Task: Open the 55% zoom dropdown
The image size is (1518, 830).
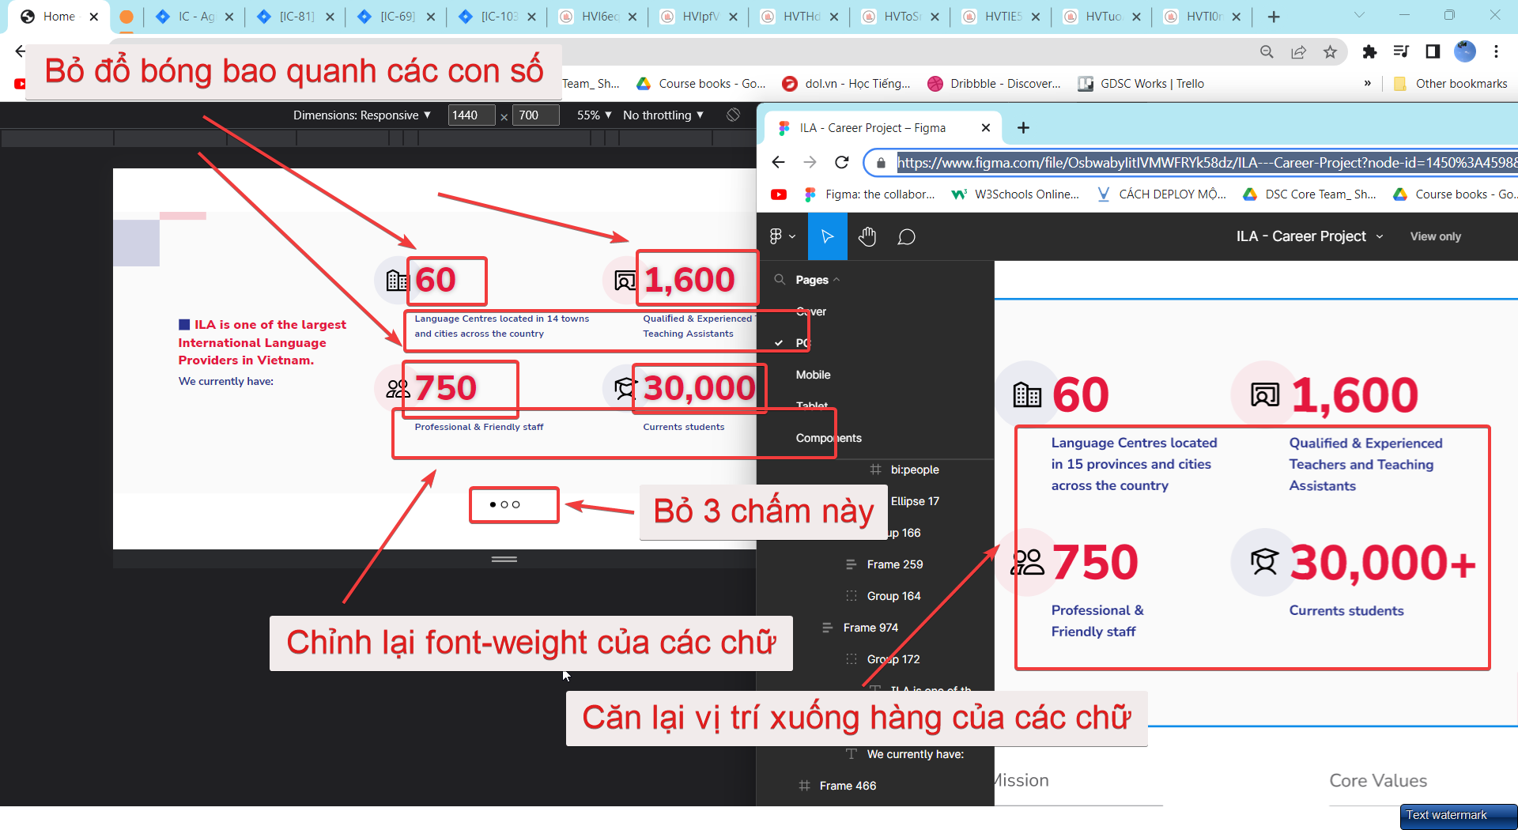Action: [595, 115]
